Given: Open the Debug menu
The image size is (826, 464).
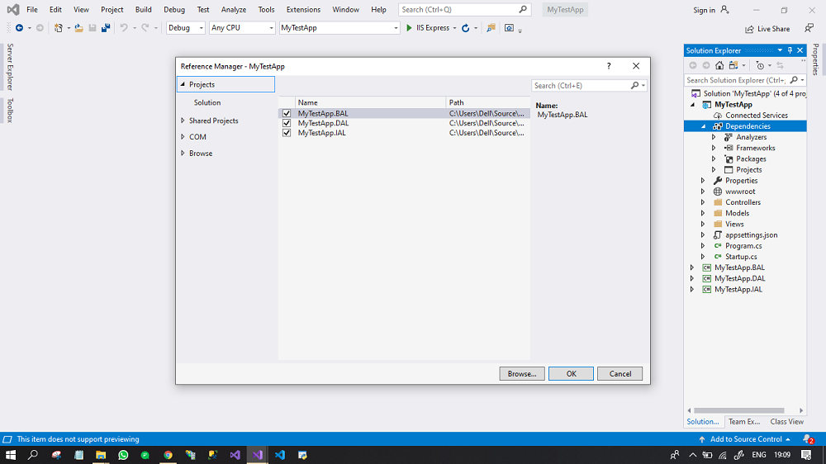Looking at the screenshot, I should 174,9.
